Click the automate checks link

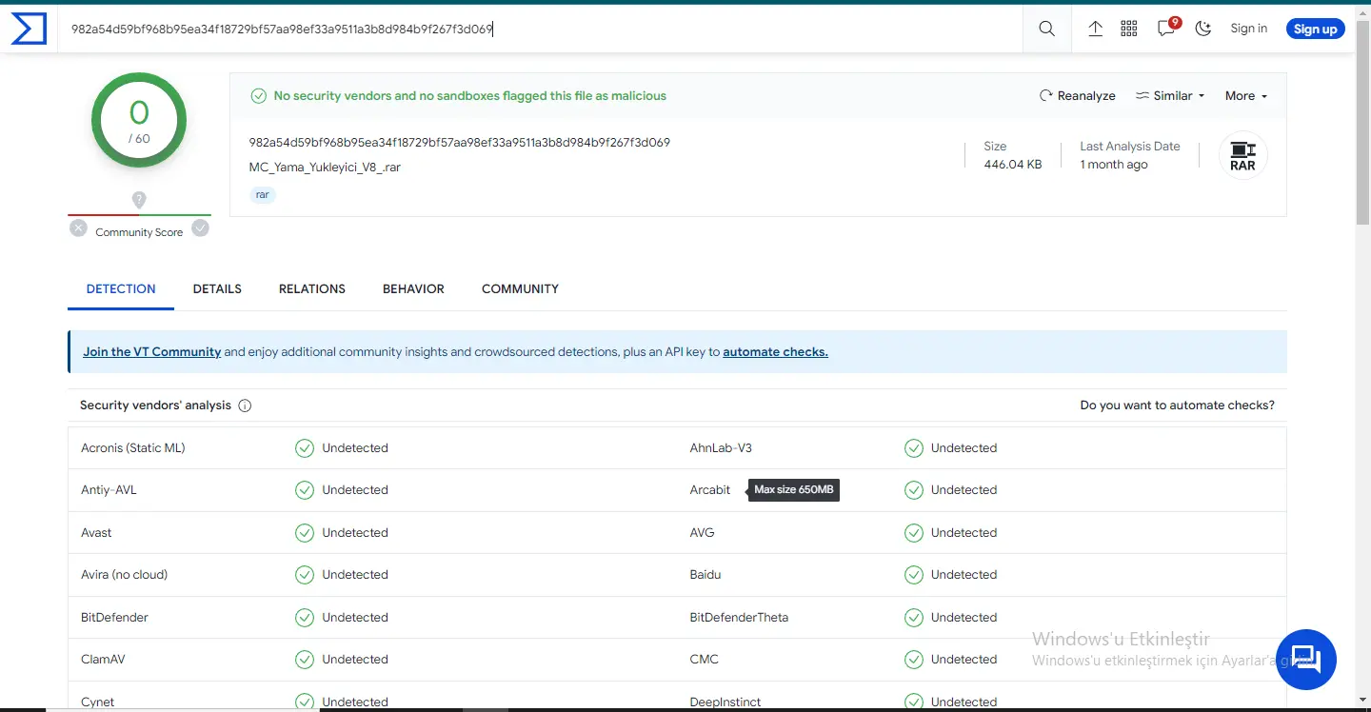(x=775, y=352)
